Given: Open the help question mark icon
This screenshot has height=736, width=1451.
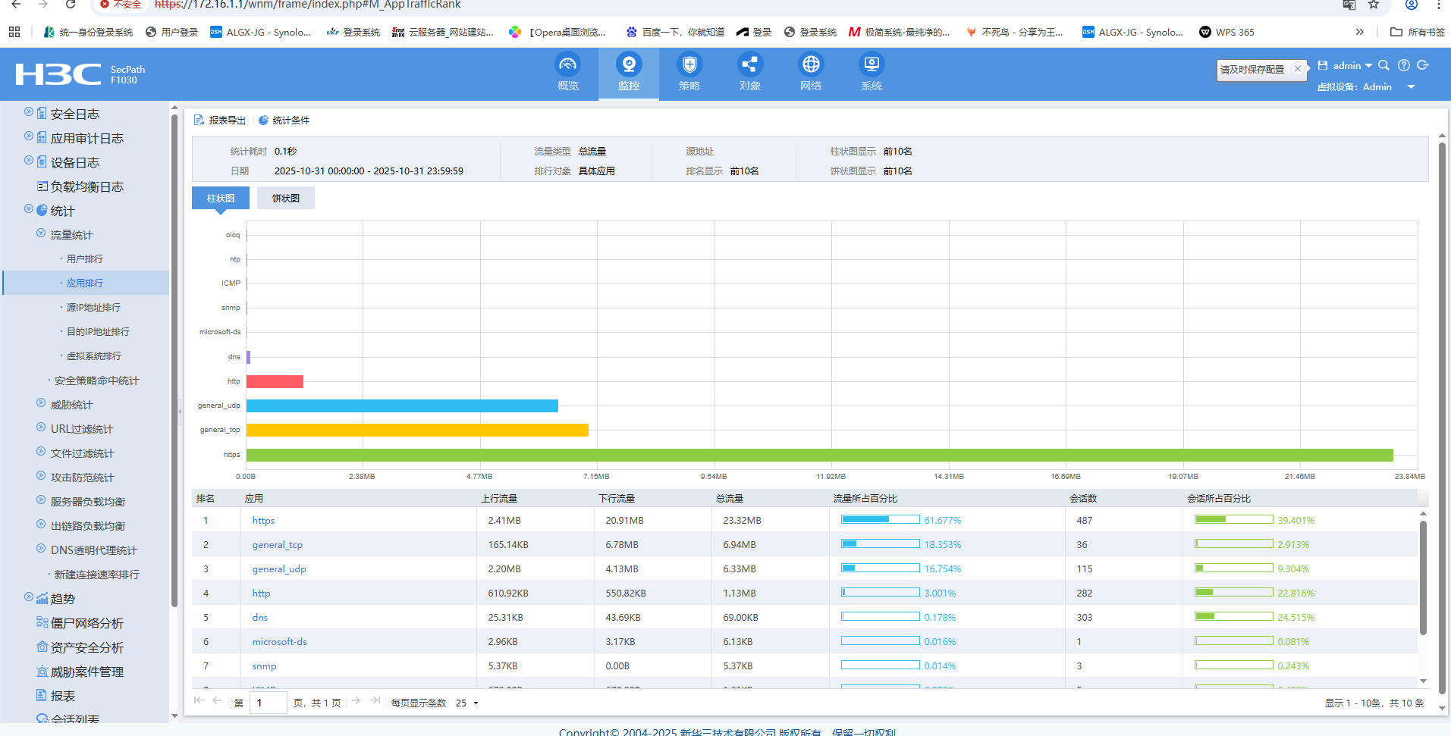Looking at the screenshot, I should pyautogui.click(x=1404, y=65).
